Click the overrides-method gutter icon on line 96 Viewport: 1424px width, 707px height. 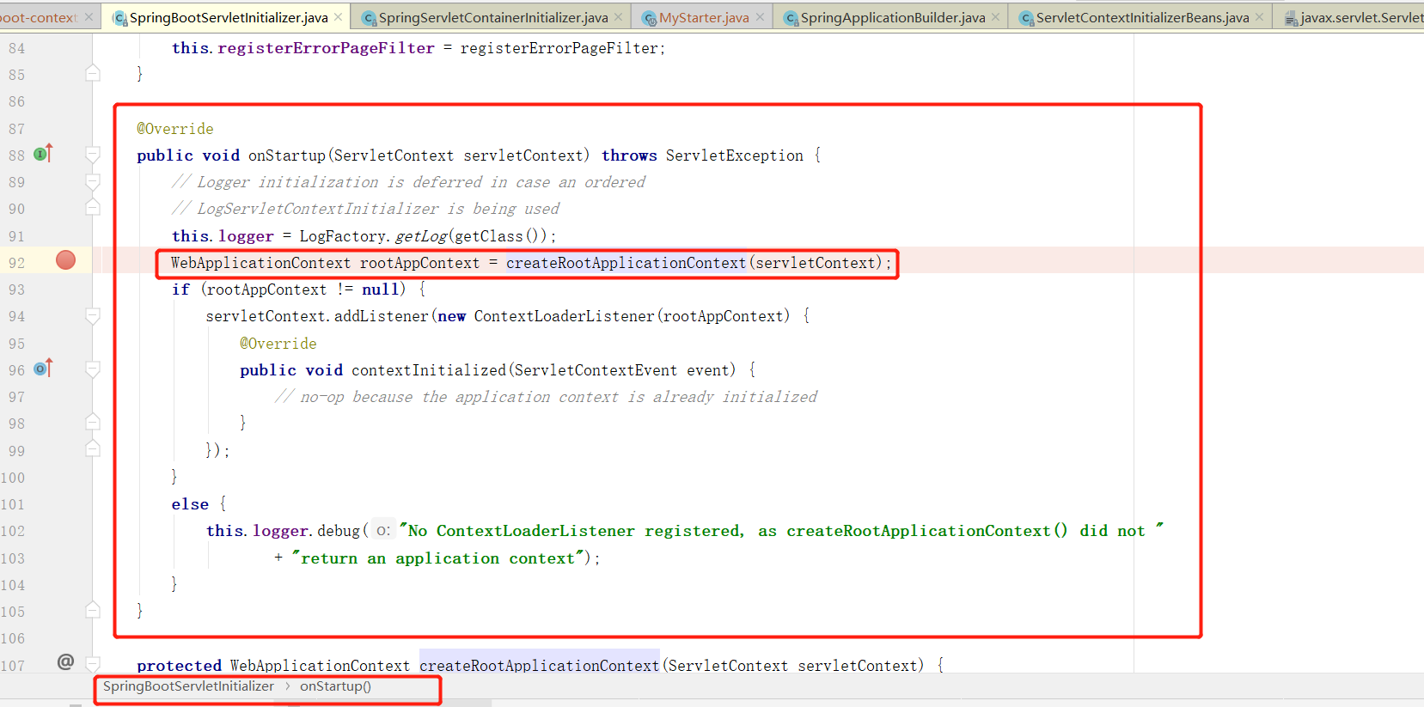tap(43, 369)
